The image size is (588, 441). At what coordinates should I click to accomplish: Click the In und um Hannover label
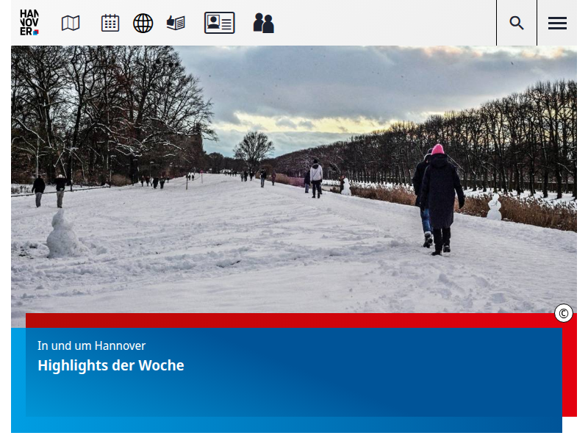coord(92,345)
